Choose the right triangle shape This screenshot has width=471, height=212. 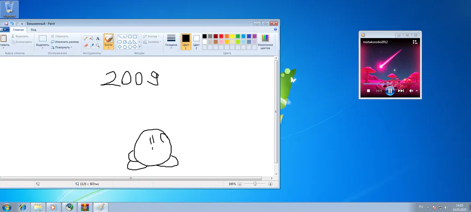coord(135,42)
